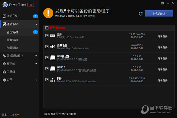Click the refresh icon beside 开始备份
The width and height of the screenshot is (177, 118).
tap(141, 14)
